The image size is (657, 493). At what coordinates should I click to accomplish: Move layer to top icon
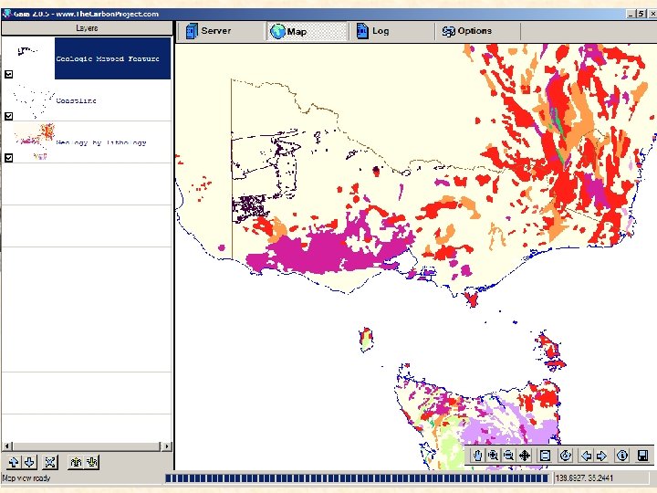coord(76,462)
